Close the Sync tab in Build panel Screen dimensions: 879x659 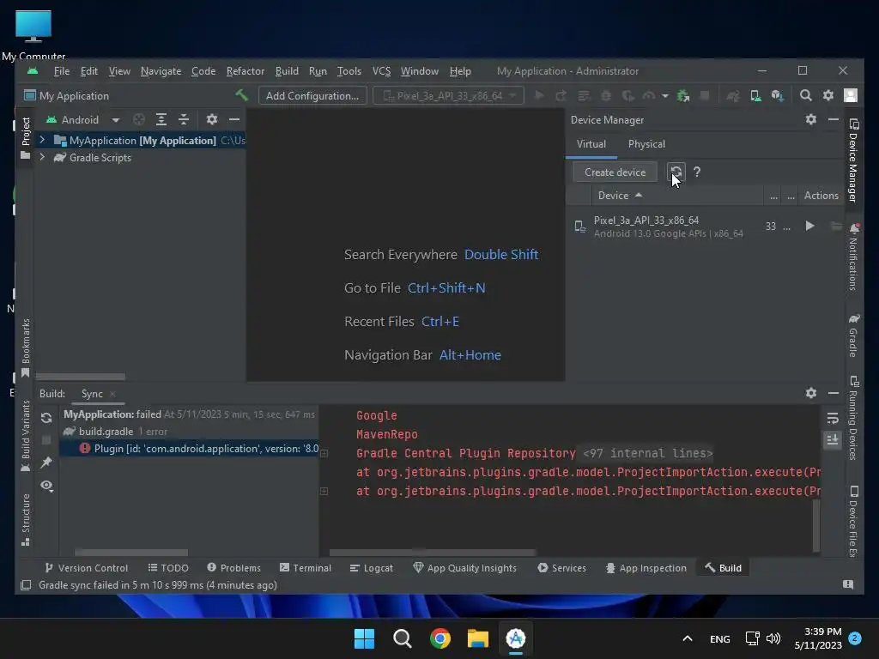tap(112, 394)
